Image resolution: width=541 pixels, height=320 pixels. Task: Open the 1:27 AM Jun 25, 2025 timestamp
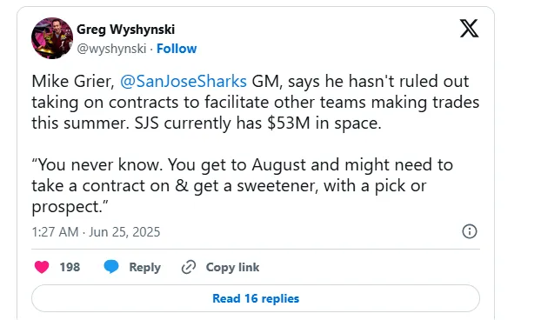coord(96,232)
